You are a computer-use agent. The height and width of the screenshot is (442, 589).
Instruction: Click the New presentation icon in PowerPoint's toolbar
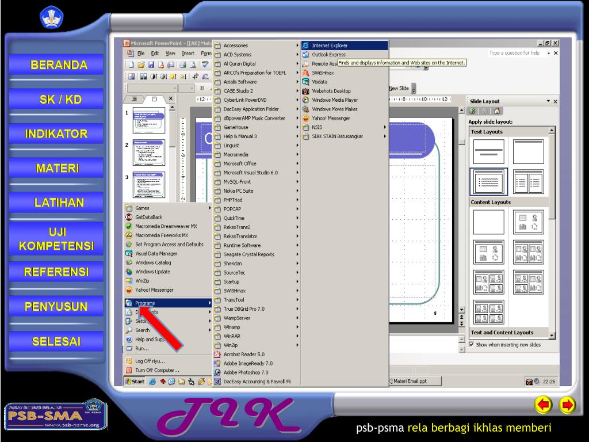(131, 64)
